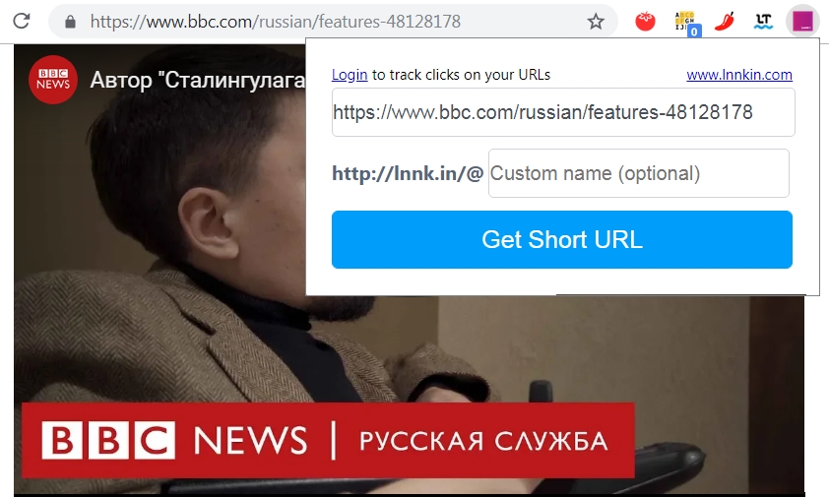This screenshot has height=497, width=829.
Task: Reload the current BBC page
Action: tap(21, 21)
